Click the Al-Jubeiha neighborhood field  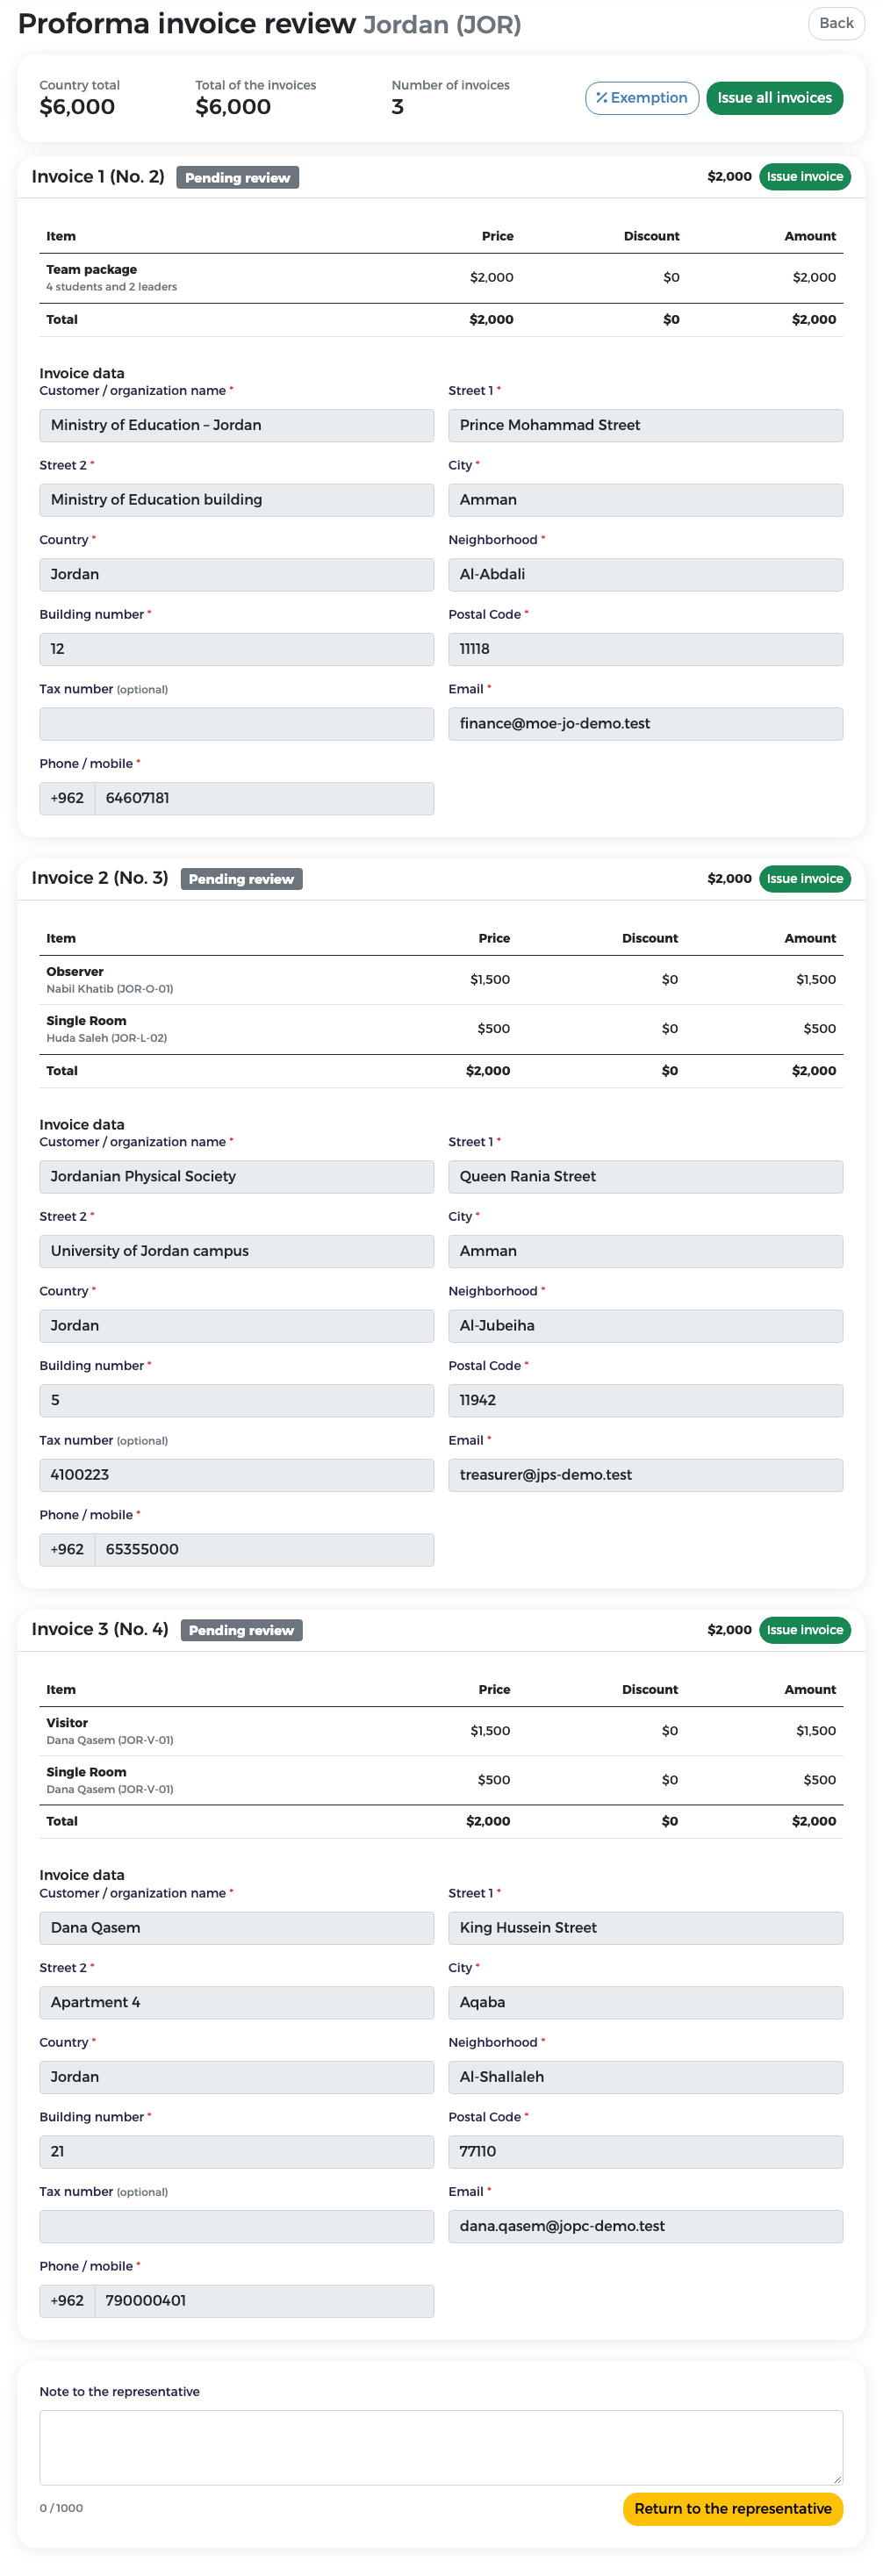[x=645, y=1326]
